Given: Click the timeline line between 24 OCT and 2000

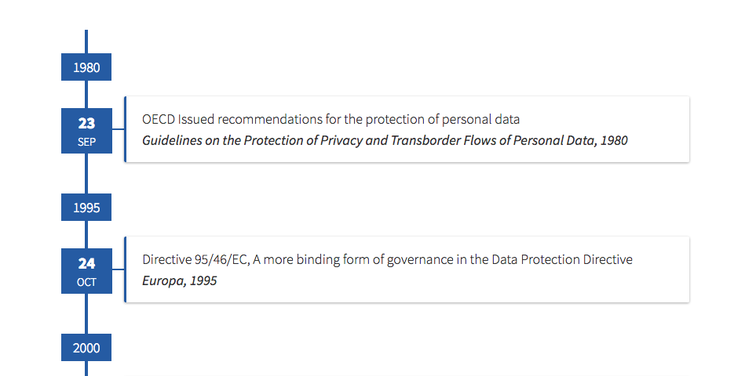Looking at the screenshot, I should click(86, 313).
